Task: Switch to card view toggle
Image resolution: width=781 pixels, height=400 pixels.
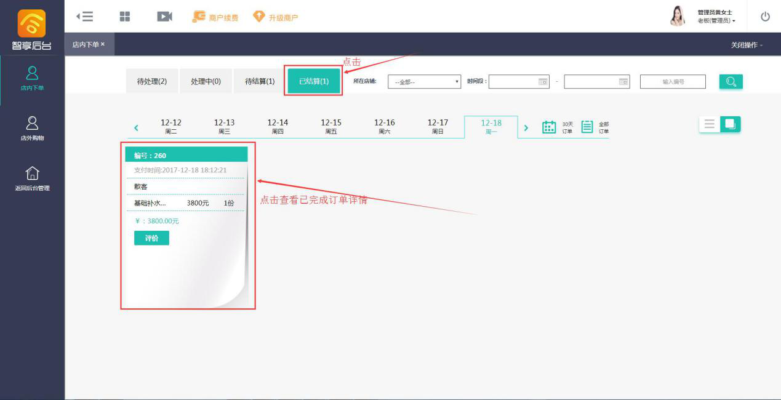Action: (731, 124)
